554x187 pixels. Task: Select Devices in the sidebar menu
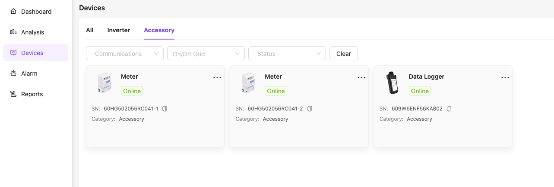pyautogui.click(x=32, y=53)
